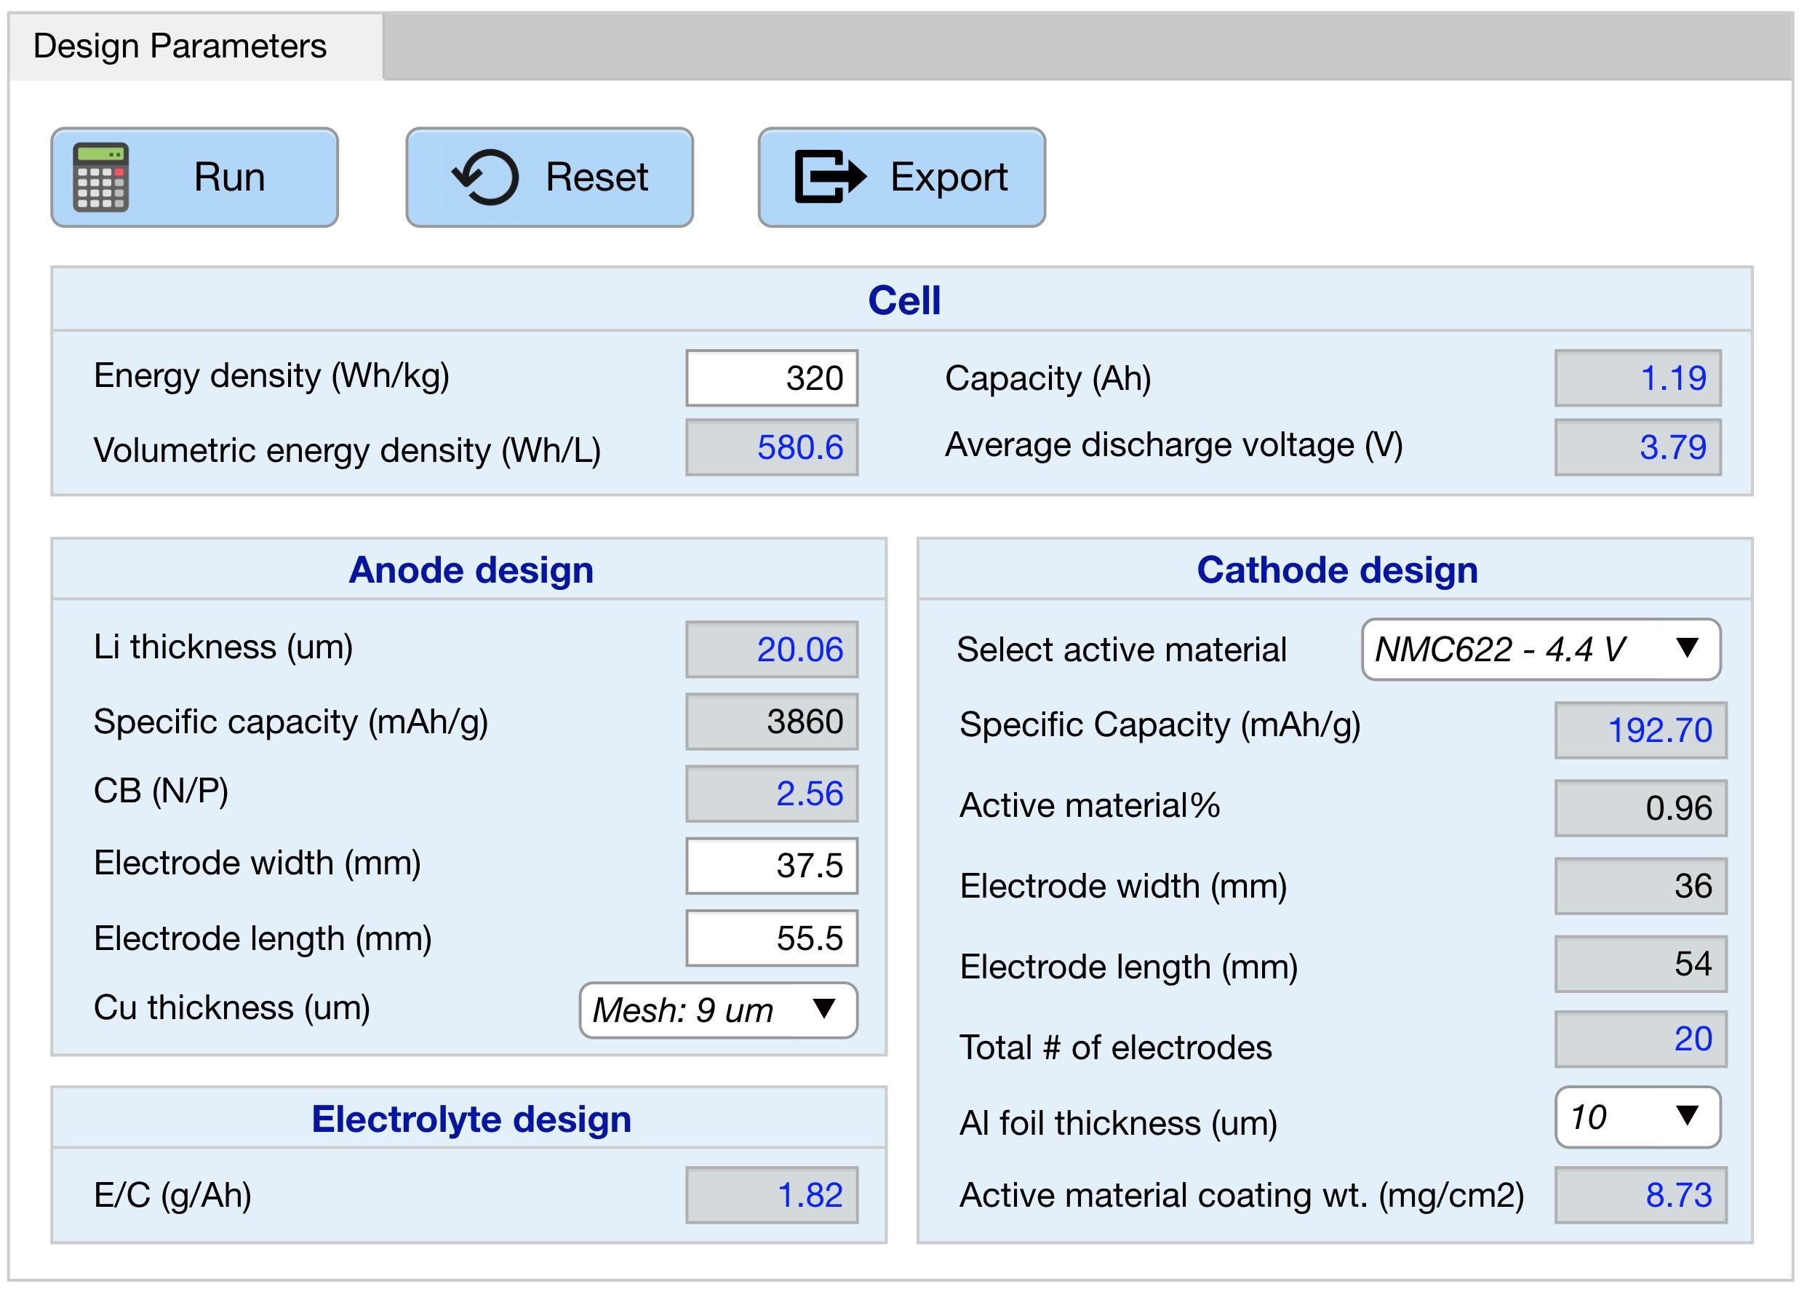Select the Active material coating wt. value 8.73

[1640, 1195]
